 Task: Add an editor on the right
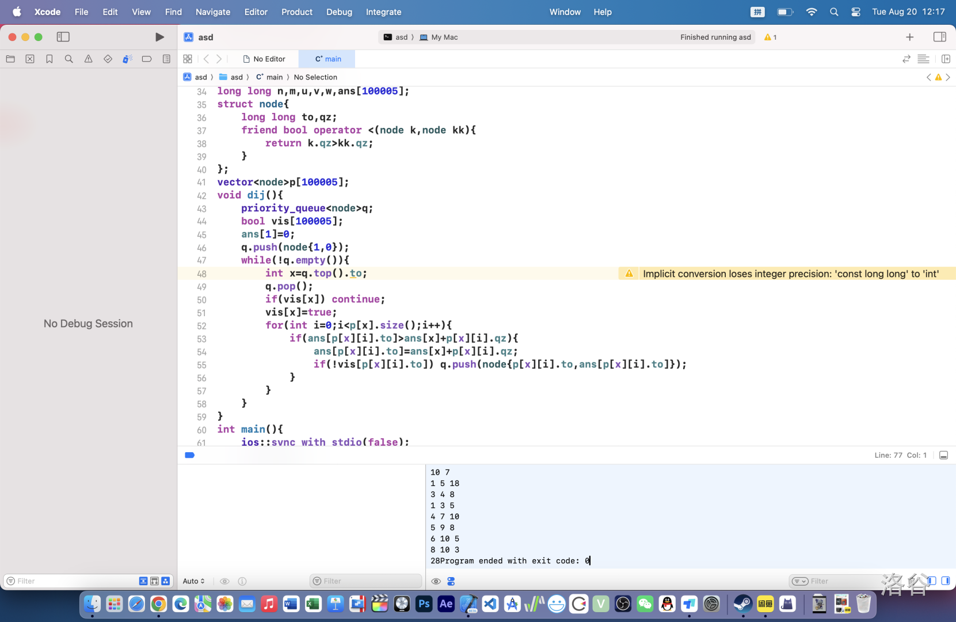click(946, 59)
